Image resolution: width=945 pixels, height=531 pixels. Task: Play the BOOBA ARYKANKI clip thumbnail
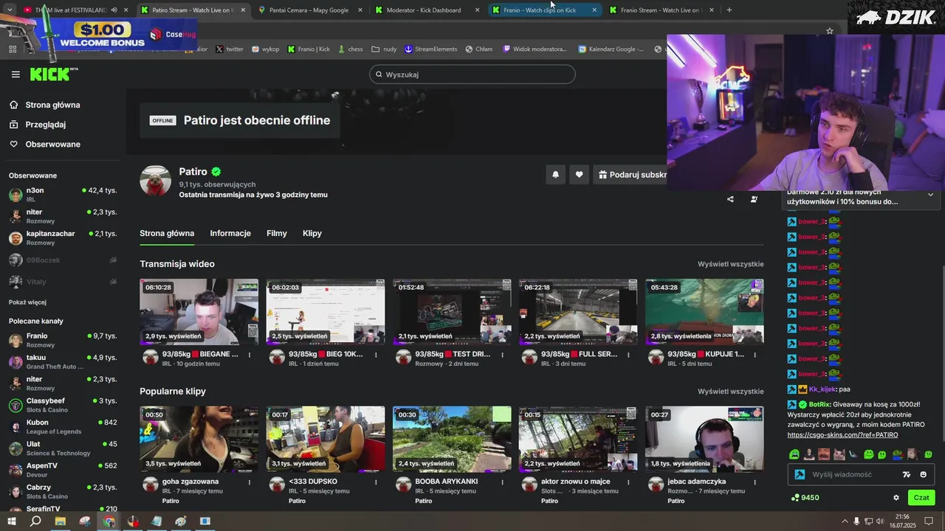pos(452,440)
